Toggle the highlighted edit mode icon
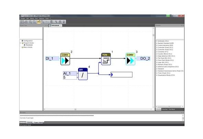The width and height of the screenshot is (203, 139). pyautogui.click(x=39, y=22)
